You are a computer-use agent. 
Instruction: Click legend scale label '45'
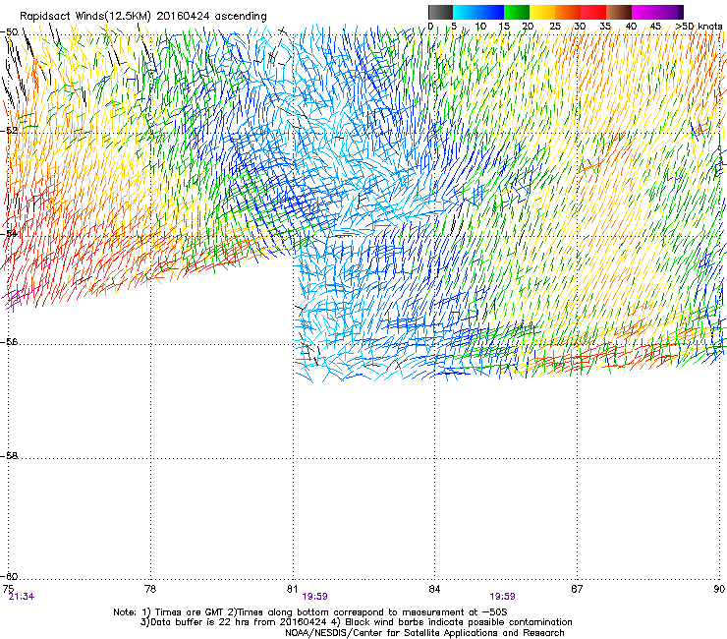[x=655, y=26]
